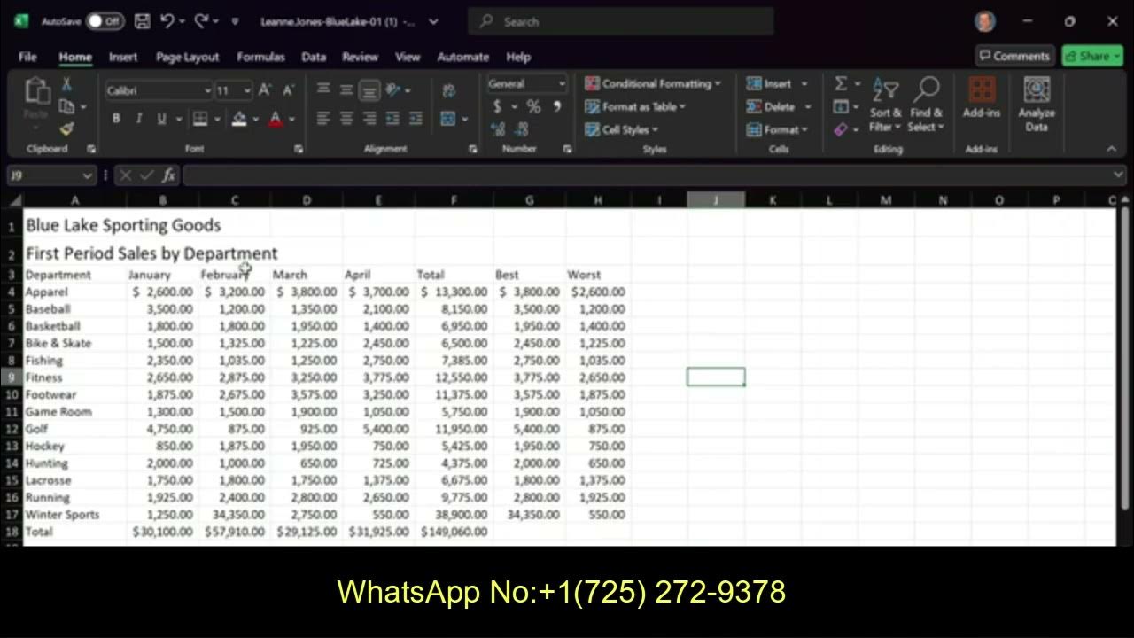Click the Name Box showing J9
The width and height of the screenshot is (1134, 638).
pos(50,175)
